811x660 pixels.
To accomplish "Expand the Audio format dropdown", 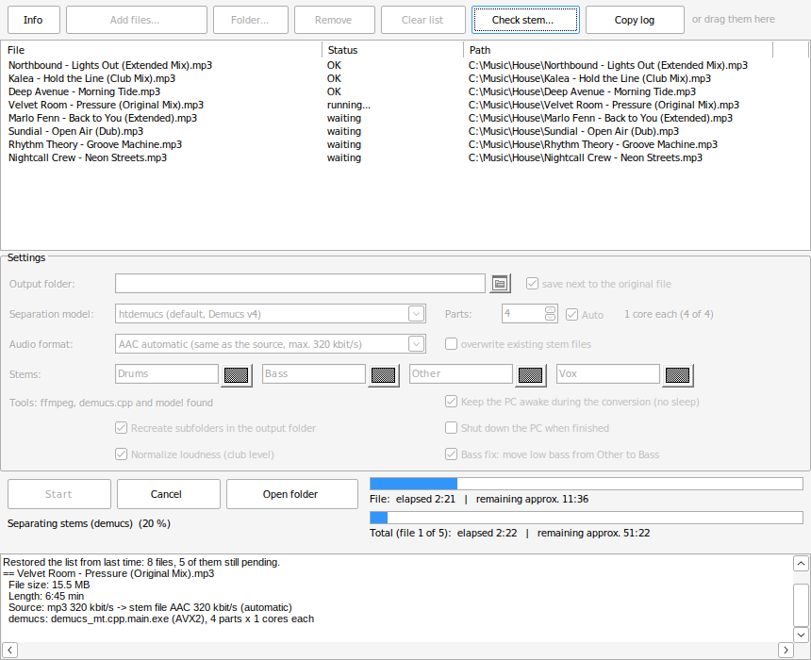I will pyautogui.click(x=417, y=343).
